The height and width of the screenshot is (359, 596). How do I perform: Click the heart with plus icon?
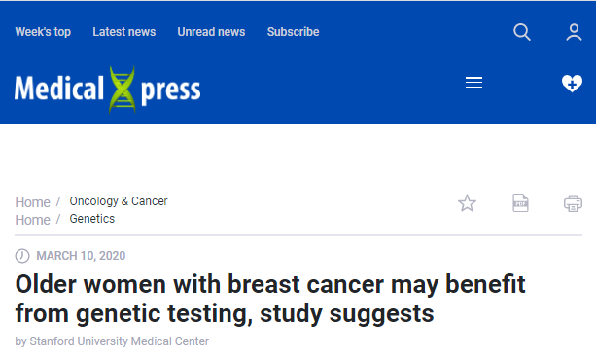(x=572, y=83)
